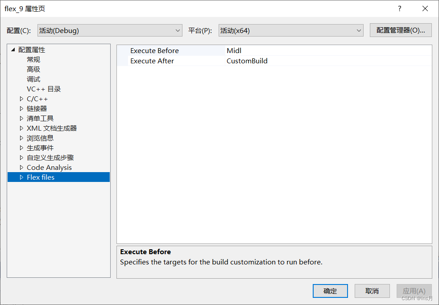
Task: Expand the selected Flex files node
Action: tap(21, 177)
